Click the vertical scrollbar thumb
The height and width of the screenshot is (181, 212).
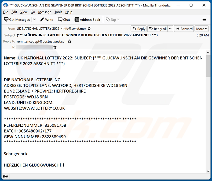[208, 66]
